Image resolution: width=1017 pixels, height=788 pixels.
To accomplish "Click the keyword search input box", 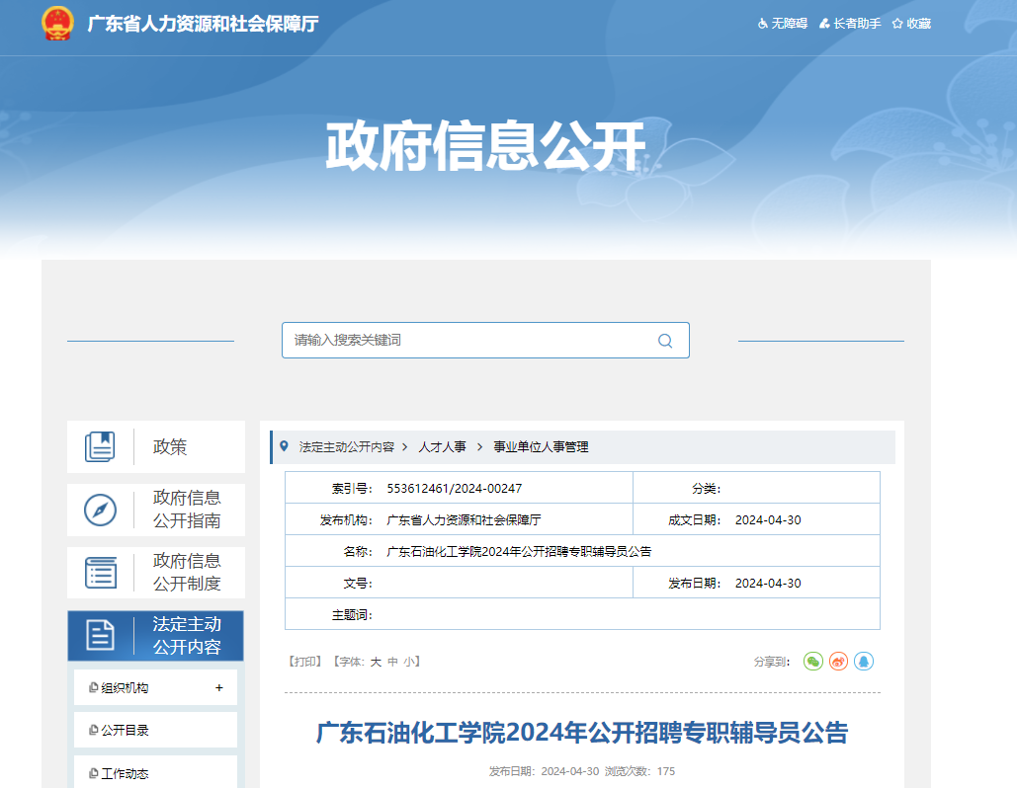I will pyautogui.click(x=469, y=341).
